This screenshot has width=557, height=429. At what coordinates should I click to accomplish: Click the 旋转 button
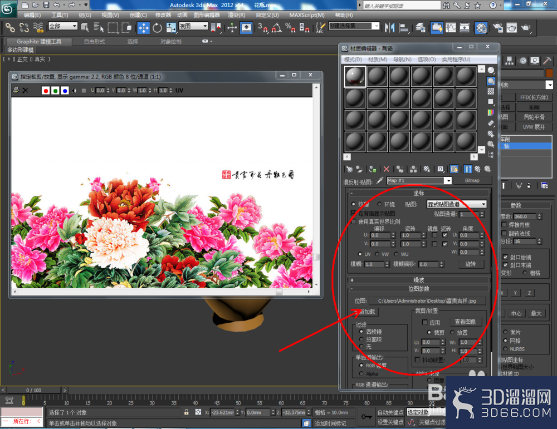pos(470,264)
